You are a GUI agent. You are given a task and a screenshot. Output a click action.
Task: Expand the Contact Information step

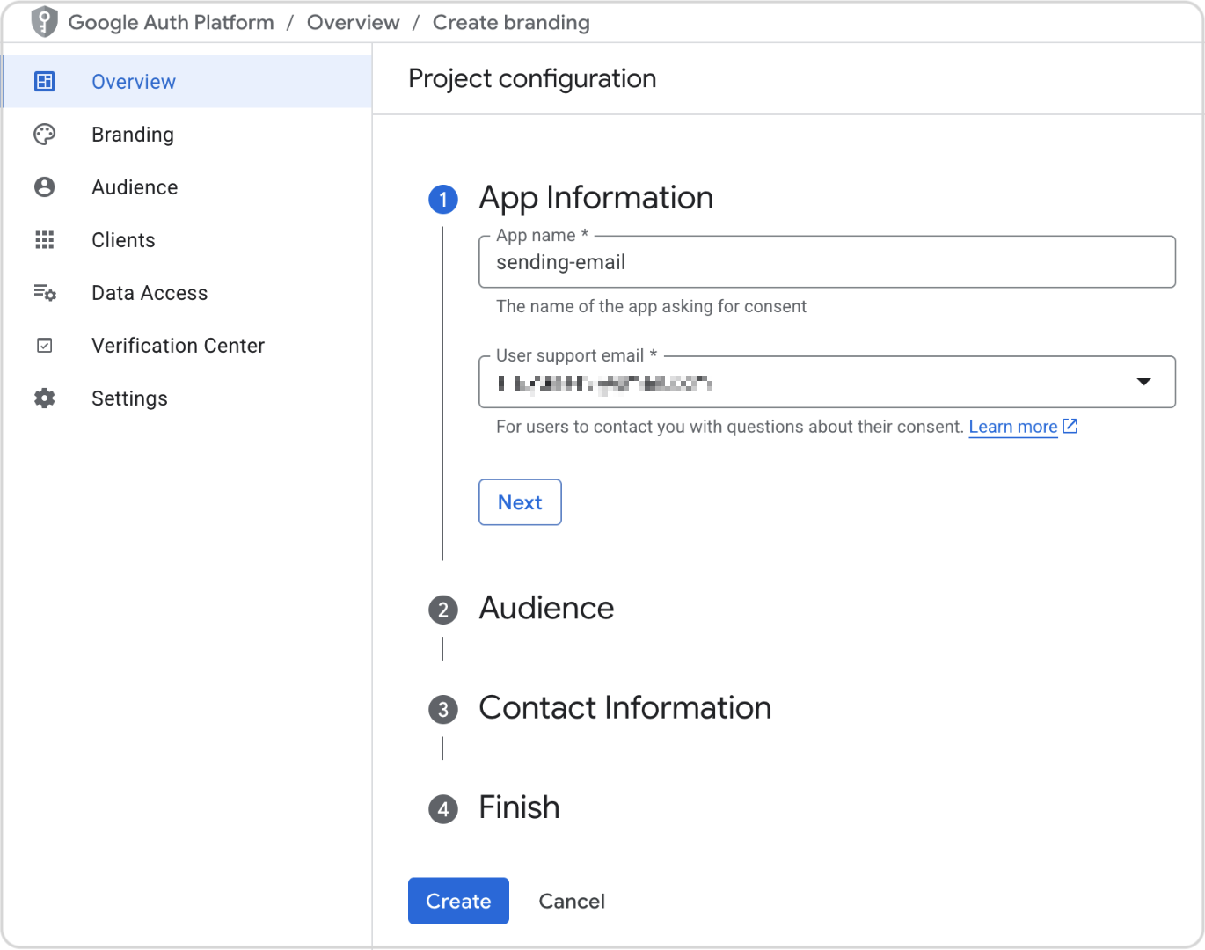coord(624,708)
